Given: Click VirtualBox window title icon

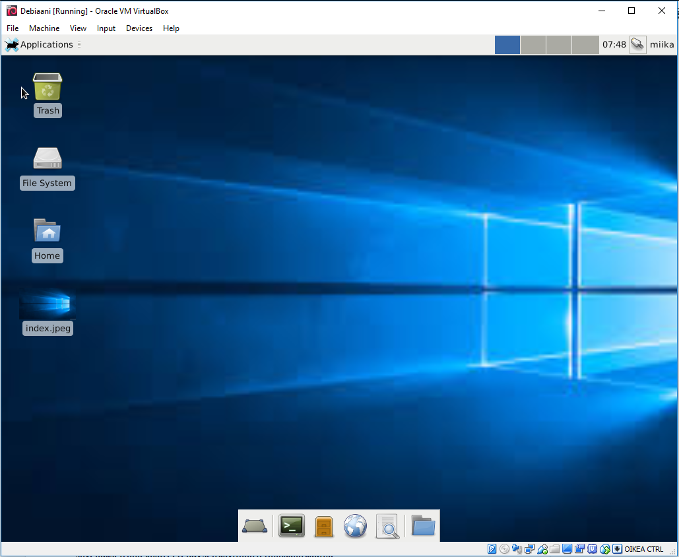Looking at the screenshot, I should [12, 11].
